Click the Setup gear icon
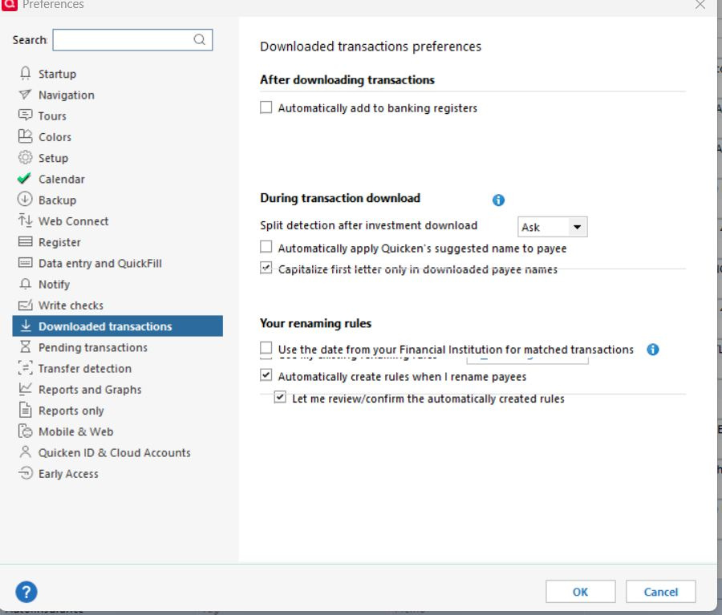 25,157
